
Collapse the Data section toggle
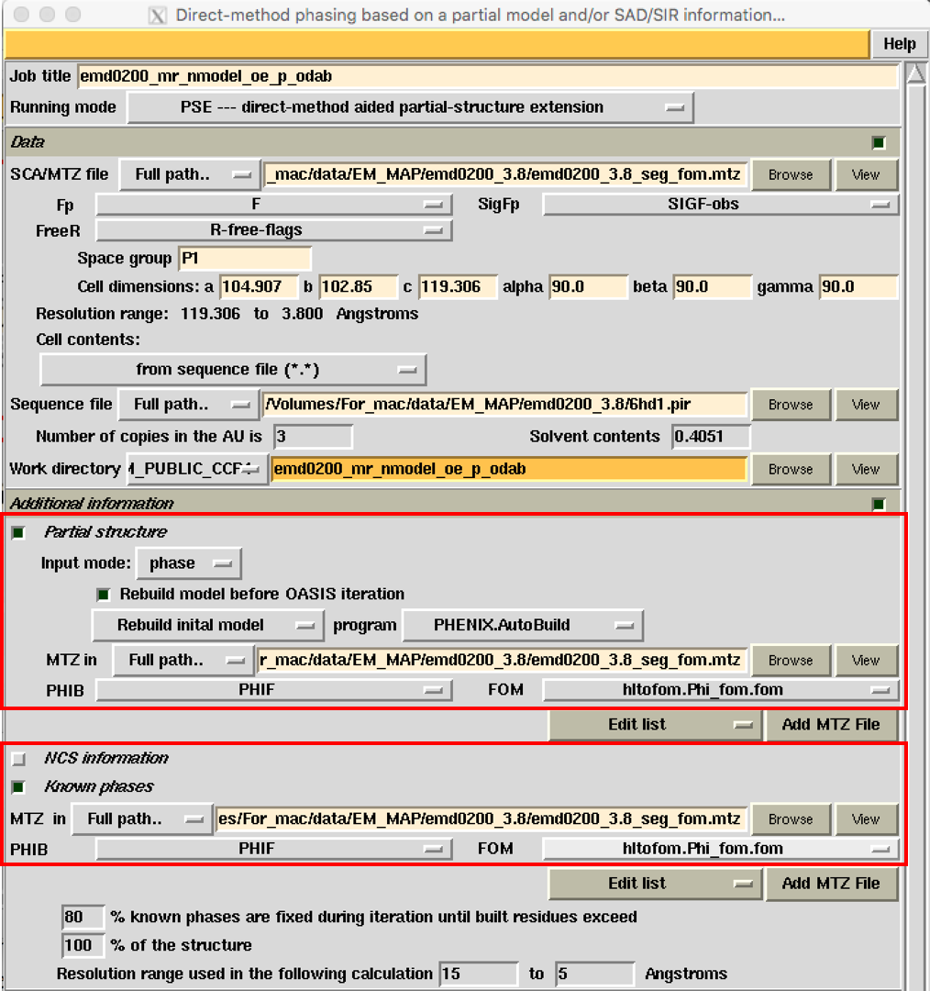click(879, 142)
